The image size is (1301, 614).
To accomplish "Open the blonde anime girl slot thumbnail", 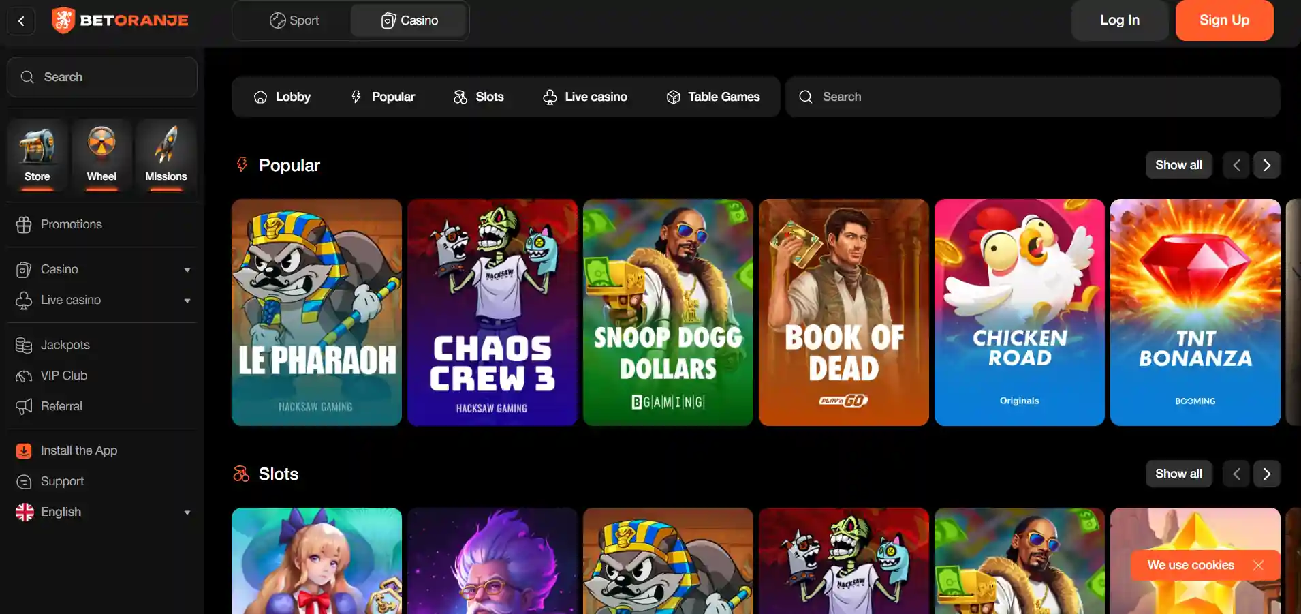I will coord(317,561).
